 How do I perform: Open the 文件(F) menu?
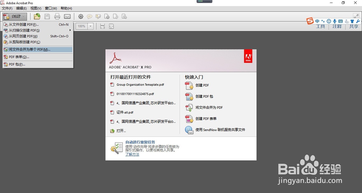click(x=7, y=8)
